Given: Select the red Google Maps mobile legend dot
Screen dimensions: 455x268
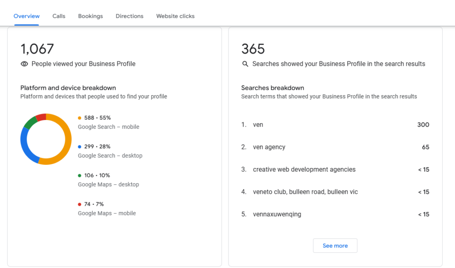Looking at the screenshot, I should pyautogui.click(x=80, y=204).
